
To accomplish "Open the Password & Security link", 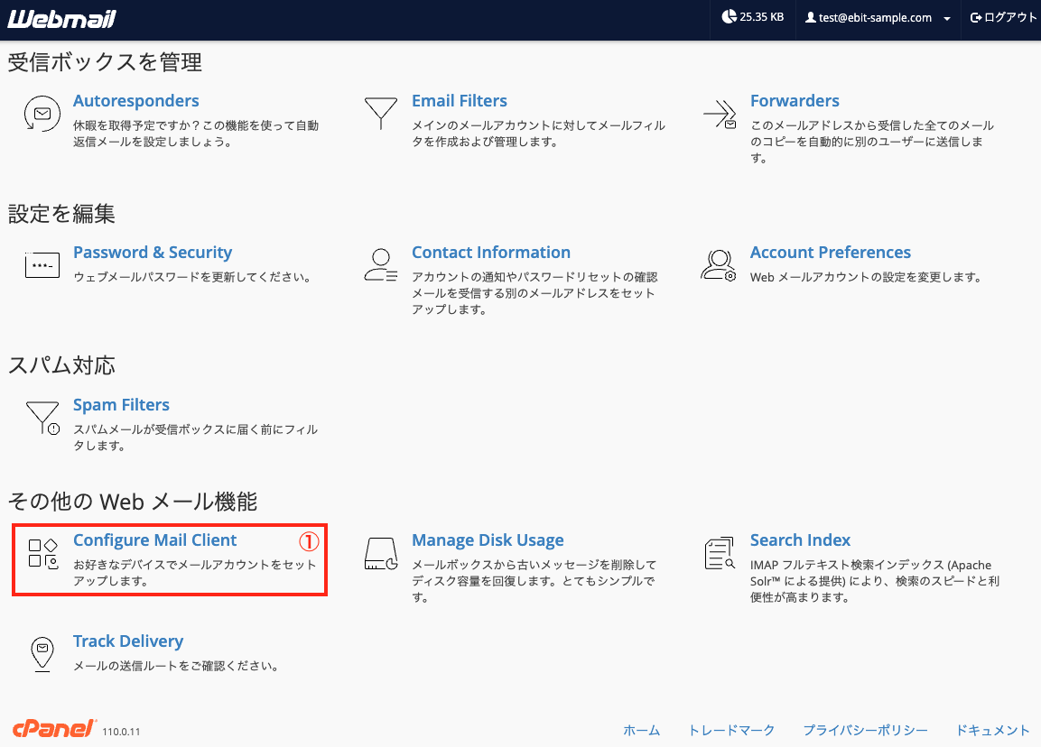I will coord(153,253).
